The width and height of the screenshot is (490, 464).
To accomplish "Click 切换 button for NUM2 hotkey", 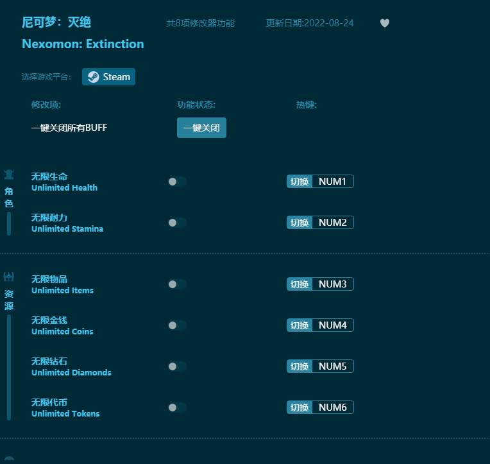I will coord(300,222).
